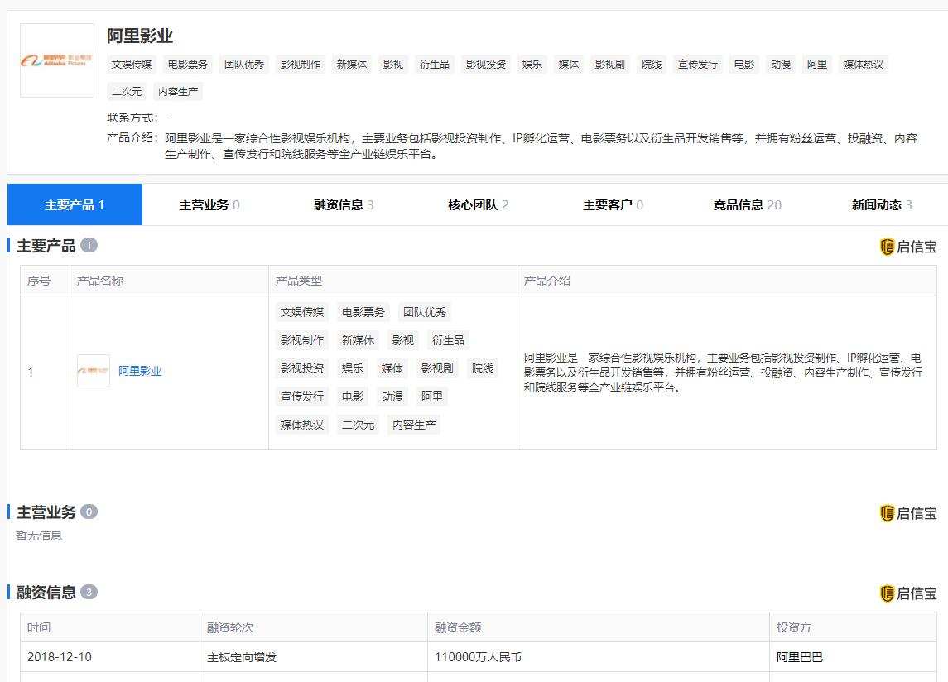Click the 阿里影业 company logo image
The width and height of the screenshot is (948, 682).
click(x=55, y=62)
